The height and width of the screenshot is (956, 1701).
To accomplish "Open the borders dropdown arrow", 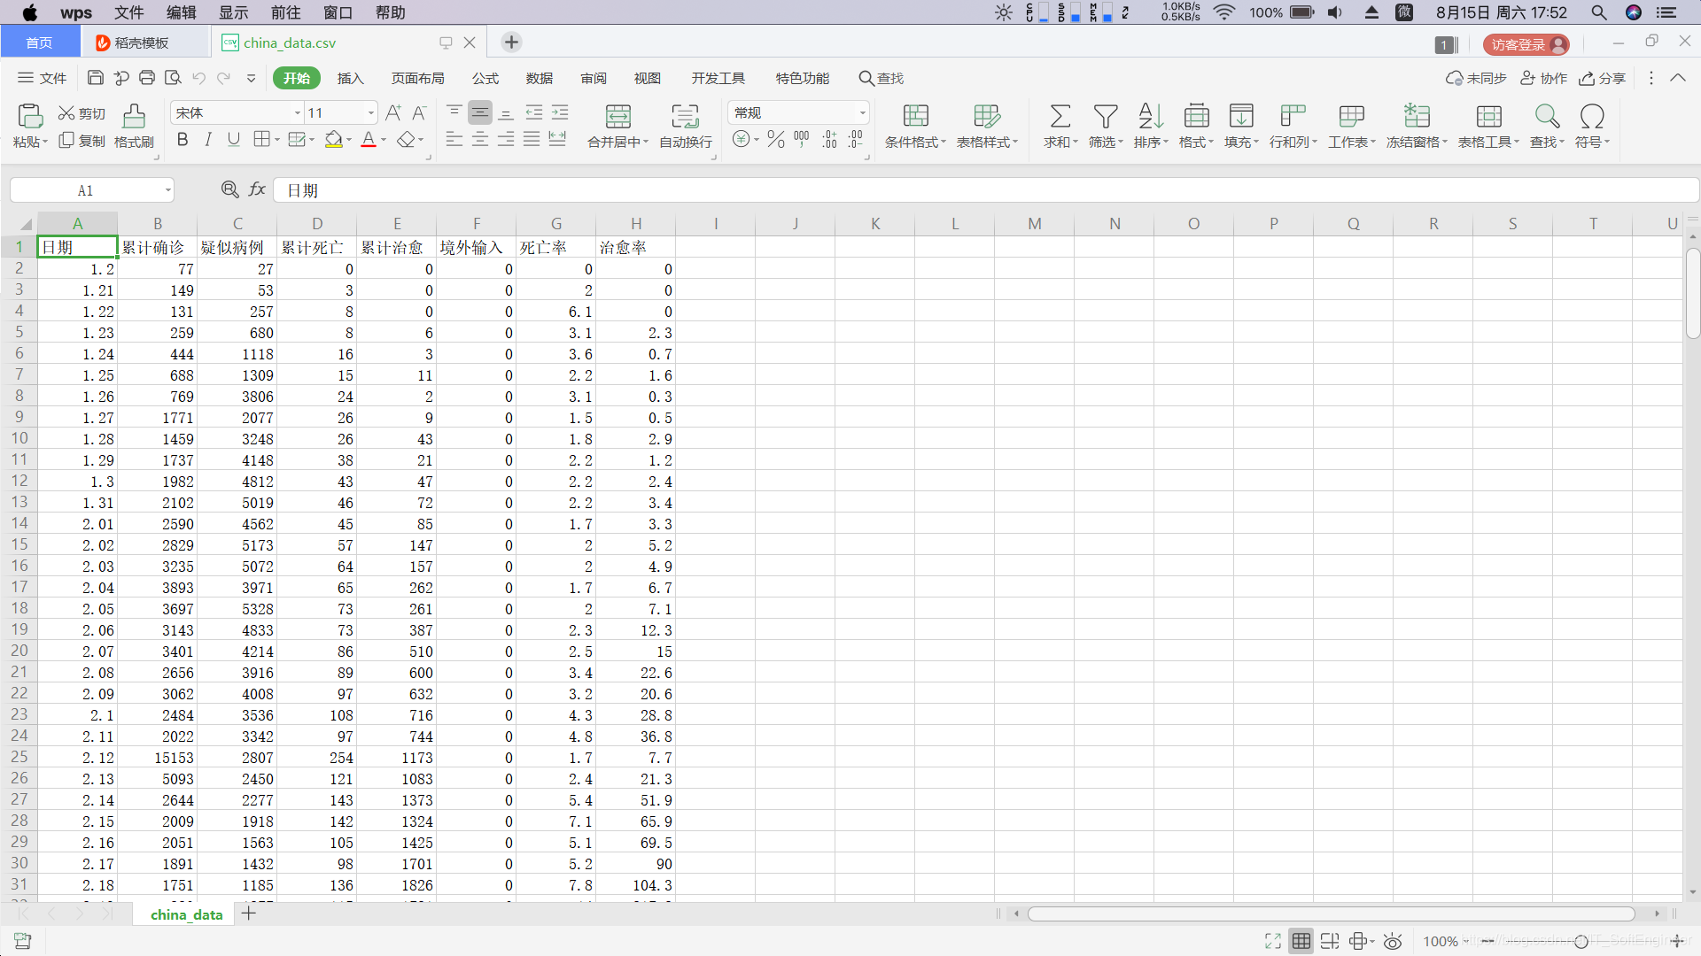I will tap(277, 140).
